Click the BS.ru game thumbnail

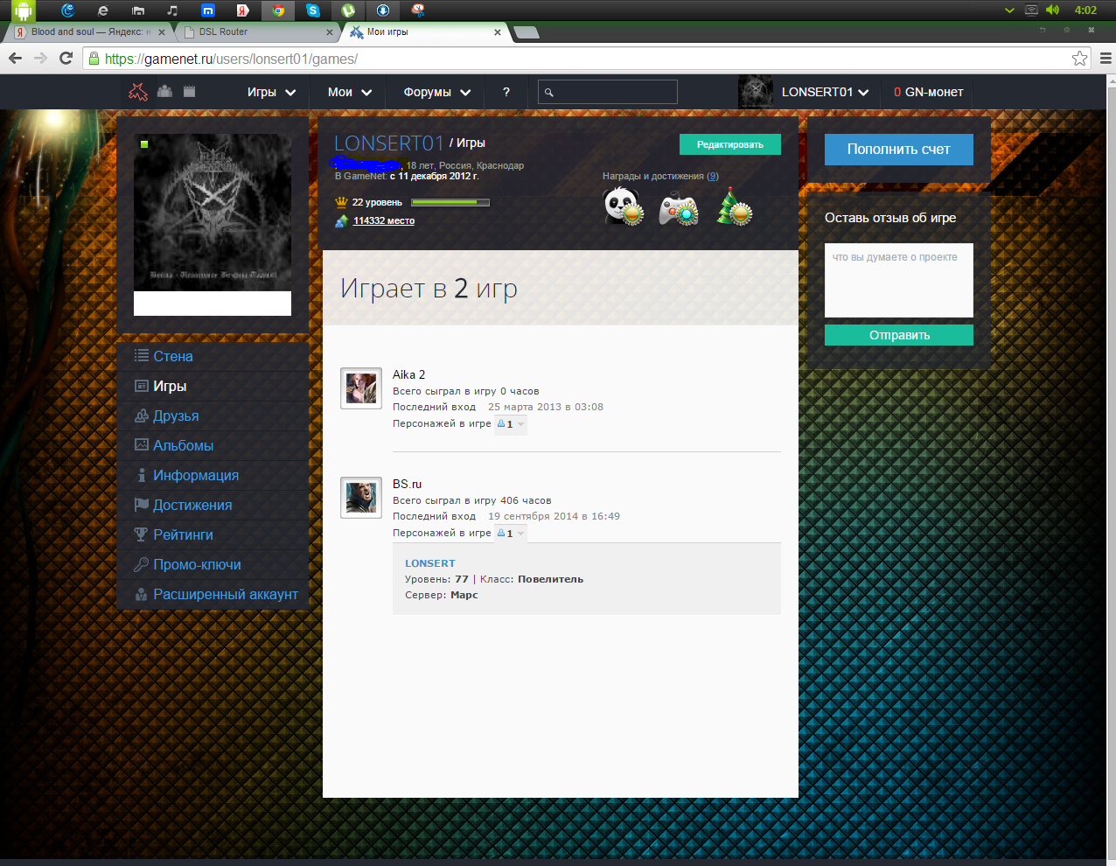tap(361, 498)
